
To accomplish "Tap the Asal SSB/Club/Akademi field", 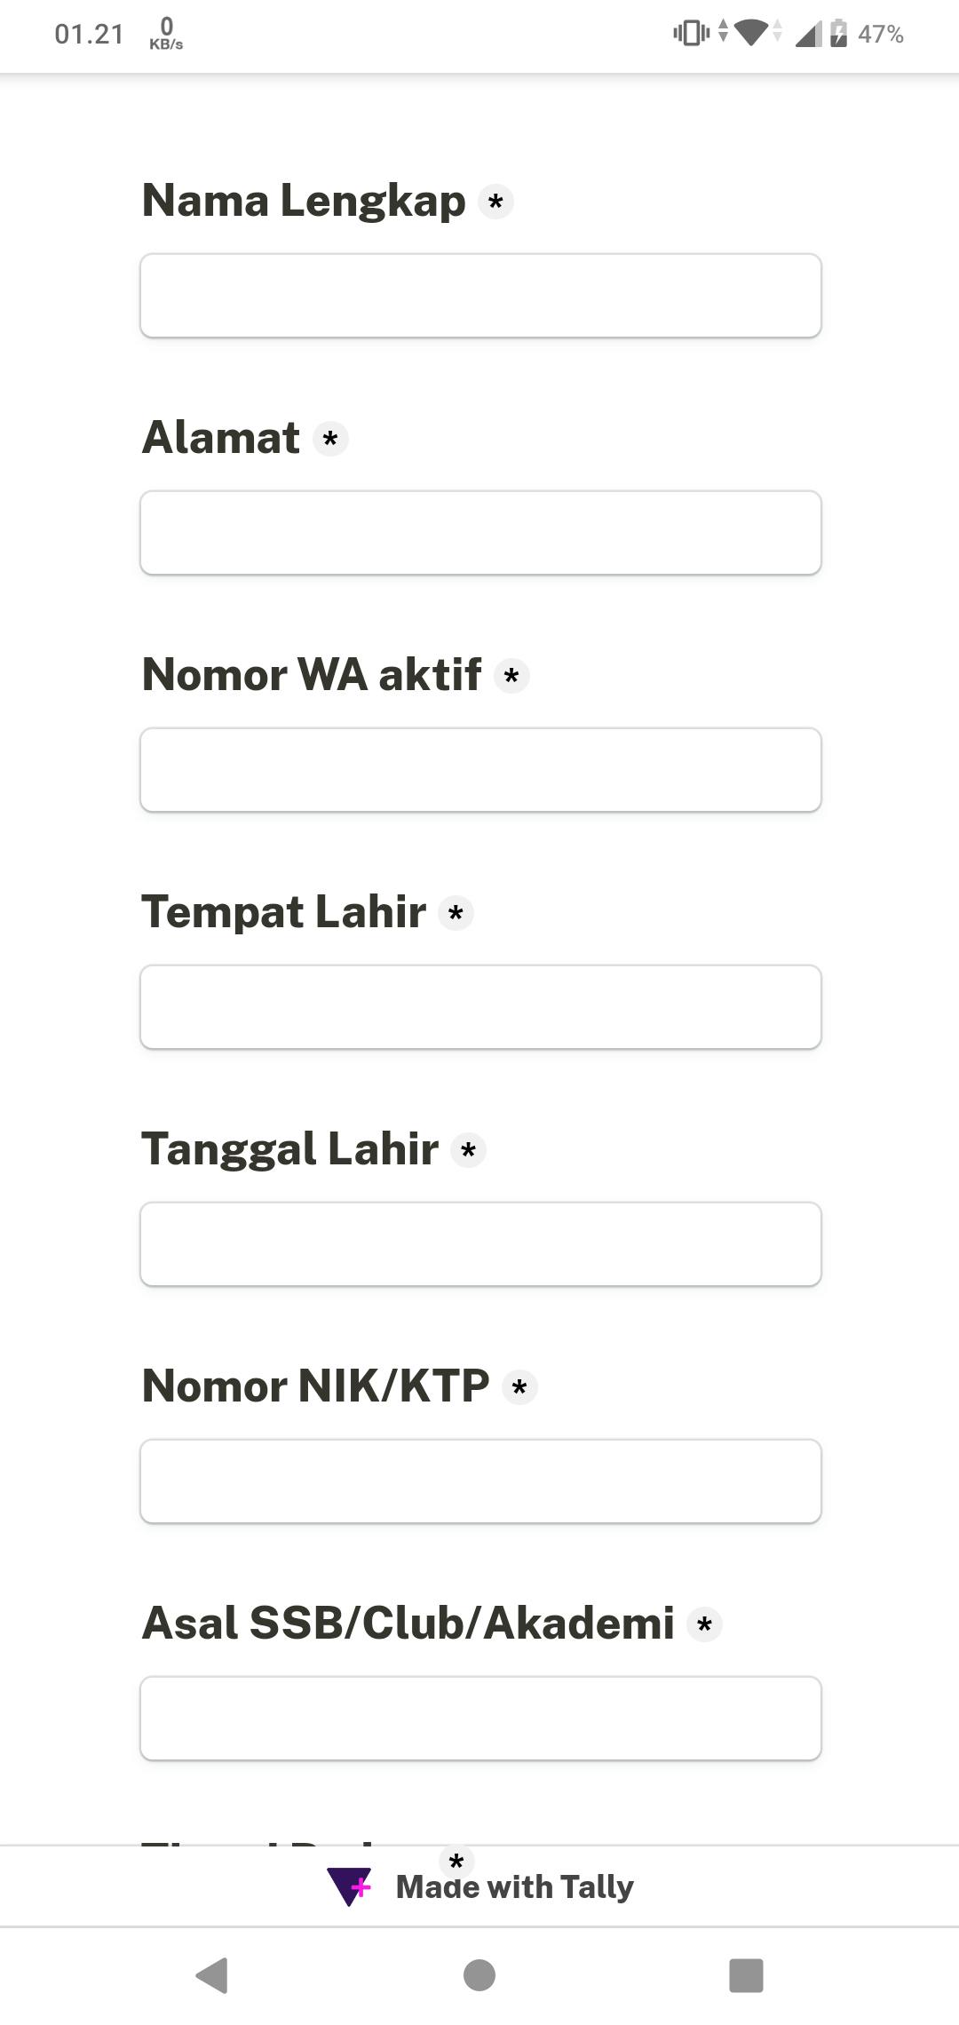I will (480, 1719).
